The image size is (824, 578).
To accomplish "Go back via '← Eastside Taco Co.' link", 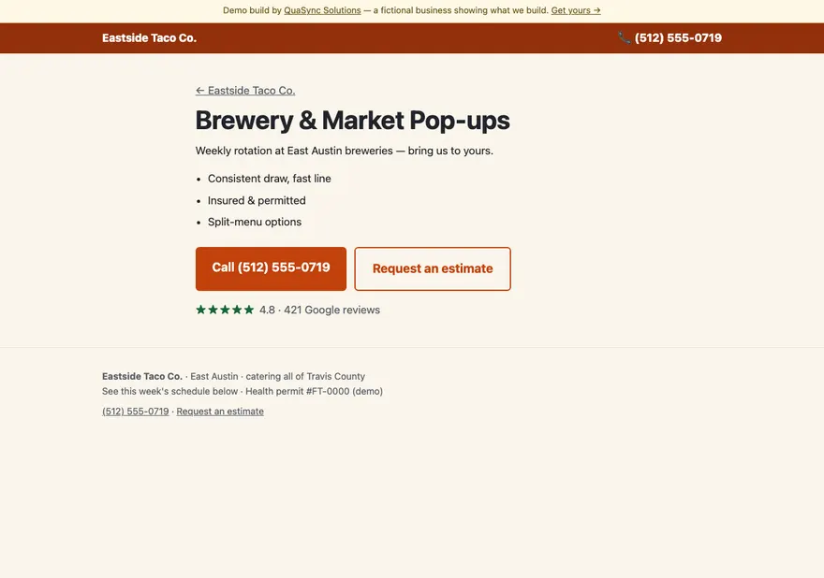I will pyautogui.click(x=245, y=91).
